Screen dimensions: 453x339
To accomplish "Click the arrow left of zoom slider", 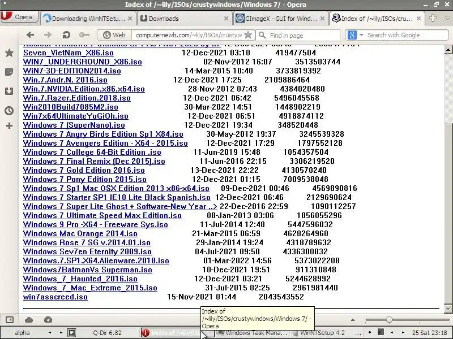I will (352, 320).
